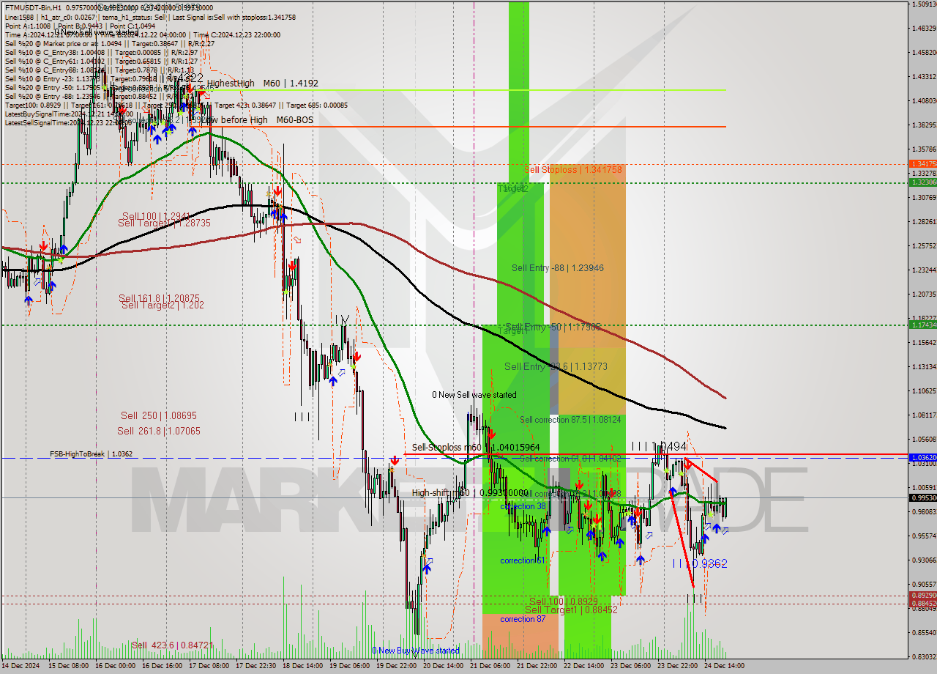Click the 'I I I 0.9862' wave label
This screenshot has height=674, width=937.
coord(700,563)
